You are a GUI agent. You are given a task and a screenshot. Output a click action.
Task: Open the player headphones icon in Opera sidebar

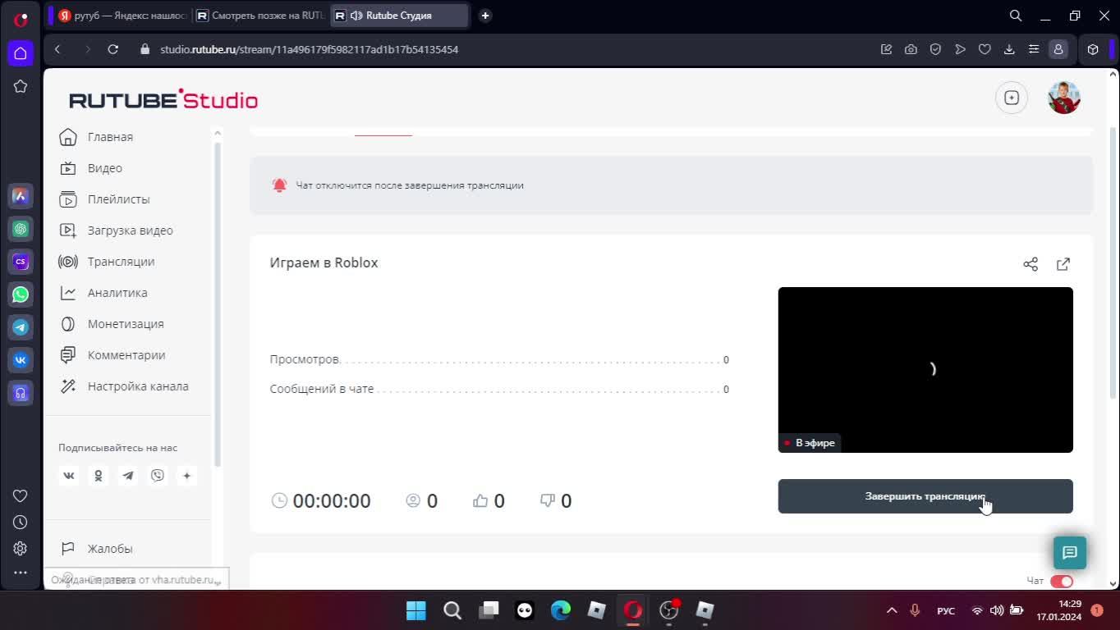click(x=21, y=393)
